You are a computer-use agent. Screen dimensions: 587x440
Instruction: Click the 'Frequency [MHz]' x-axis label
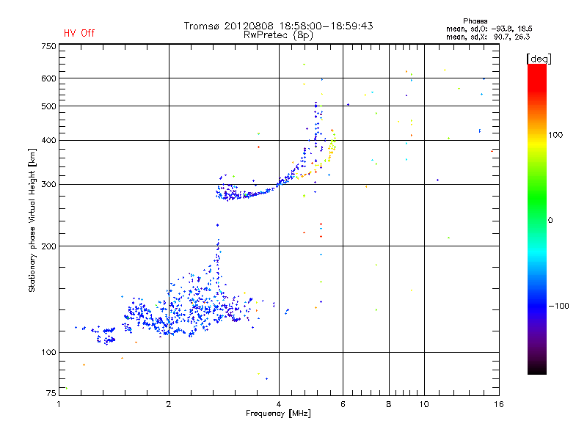278,414
